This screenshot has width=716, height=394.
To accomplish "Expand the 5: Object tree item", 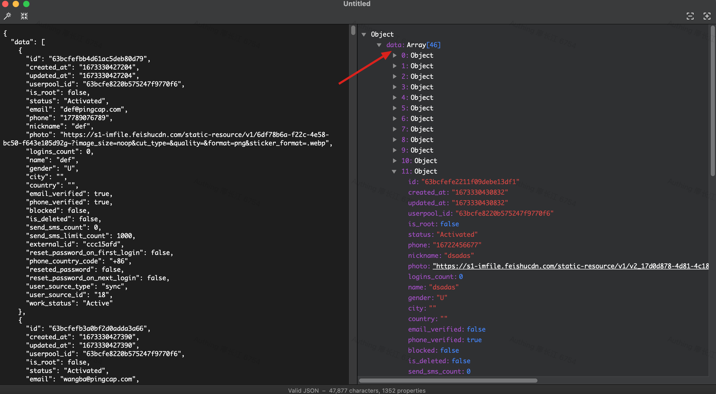I will click(x=395, y=108).
